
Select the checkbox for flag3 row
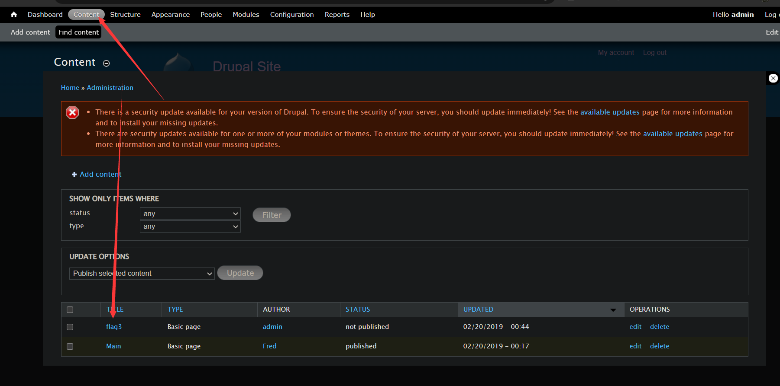pos(70,327)
